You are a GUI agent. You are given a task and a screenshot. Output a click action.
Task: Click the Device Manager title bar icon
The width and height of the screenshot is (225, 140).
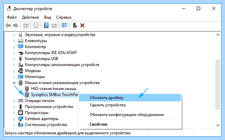pos(9,9)
